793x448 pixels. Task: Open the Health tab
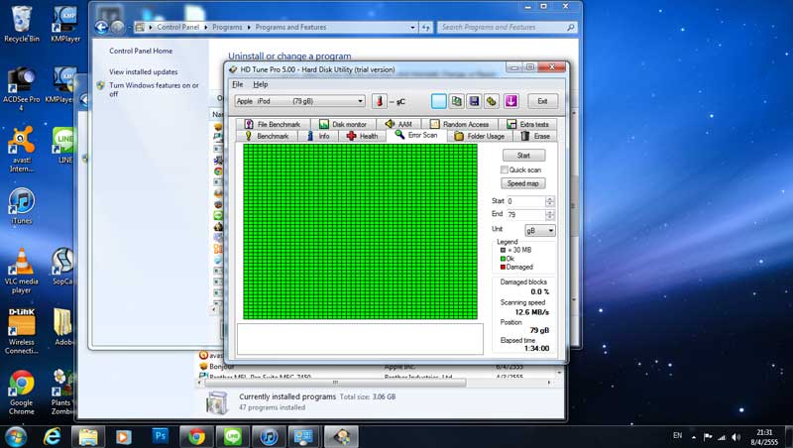click(362, 136)
